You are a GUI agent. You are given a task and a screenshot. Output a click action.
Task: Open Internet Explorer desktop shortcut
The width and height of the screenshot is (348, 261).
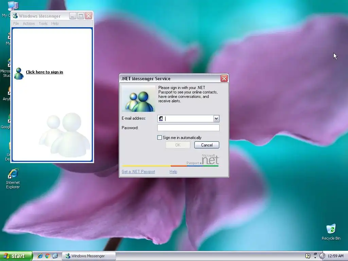[x=13, y=178]
